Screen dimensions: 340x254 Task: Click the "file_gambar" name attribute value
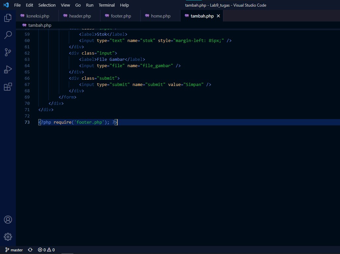coord(157,66)
